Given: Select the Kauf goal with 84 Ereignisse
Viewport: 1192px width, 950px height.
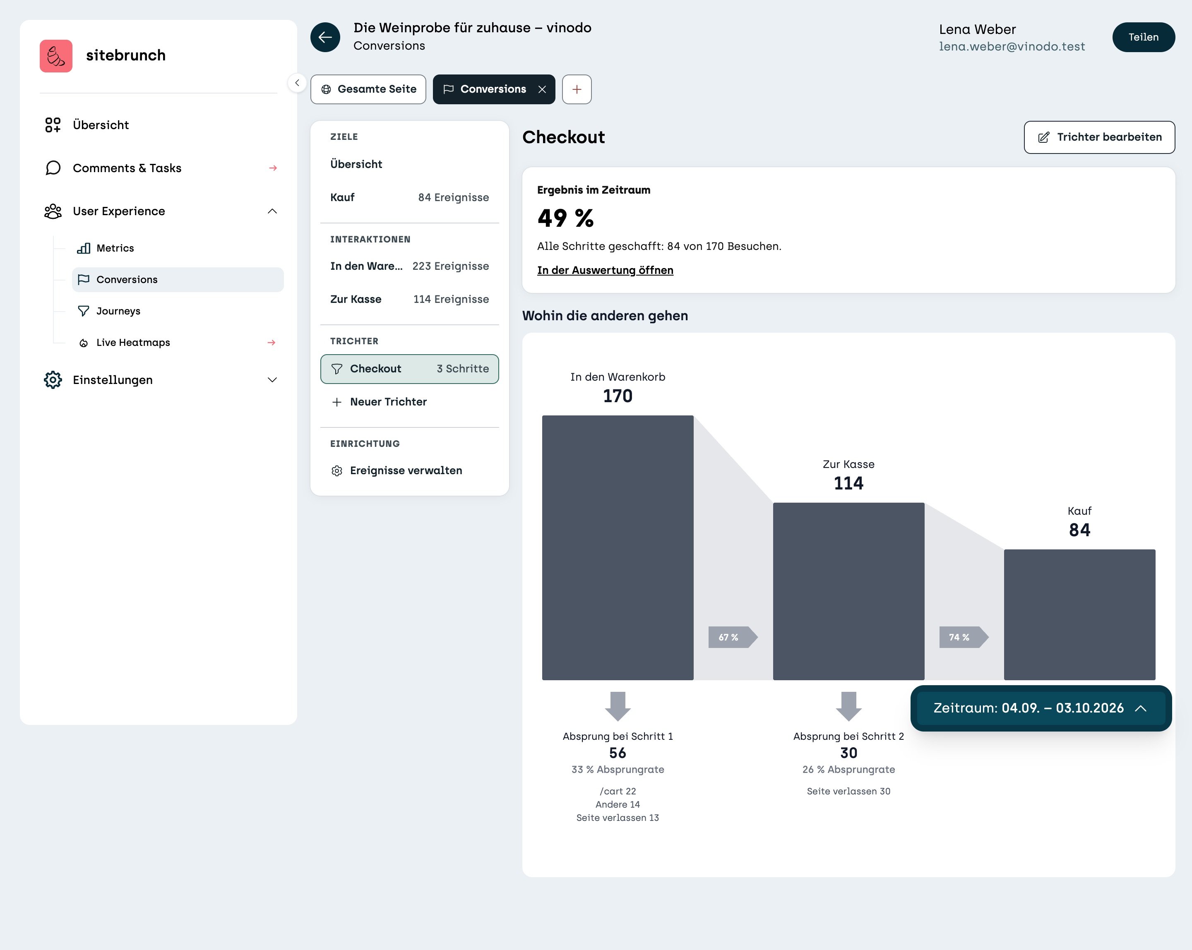Looking at the screenshot, I should tap(410, 197).
